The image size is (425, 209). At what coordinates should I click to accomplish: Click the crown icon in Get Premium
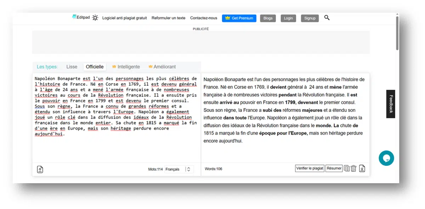coord(228,18)
